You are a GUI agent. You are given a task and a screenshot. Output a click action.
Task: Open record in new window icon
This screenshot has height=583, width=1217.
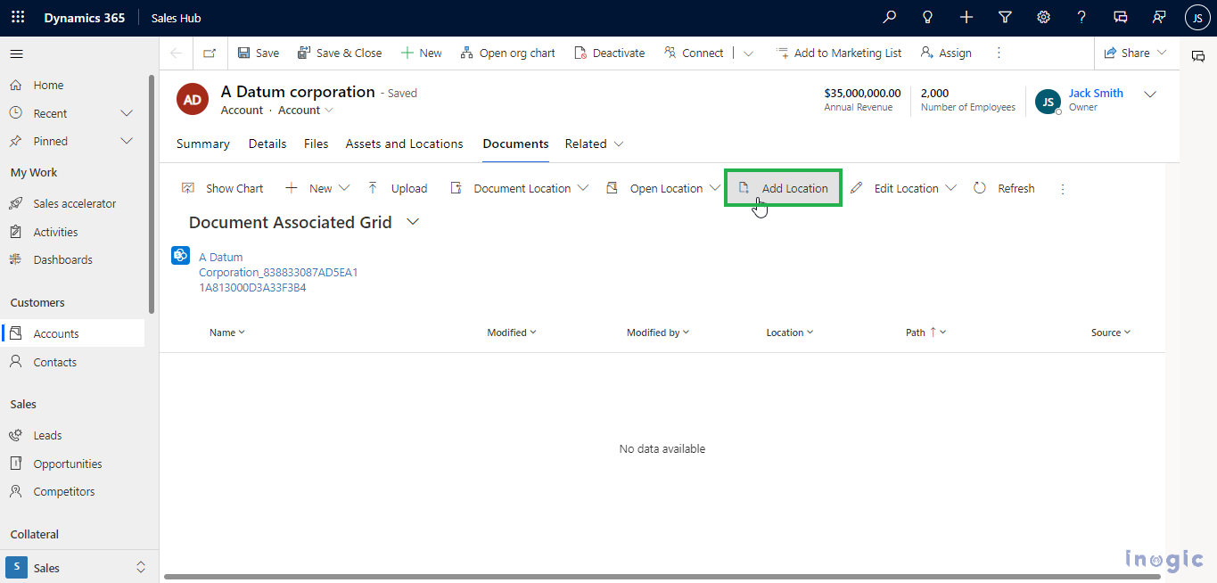pyautogui.click(x=210, y=53)
